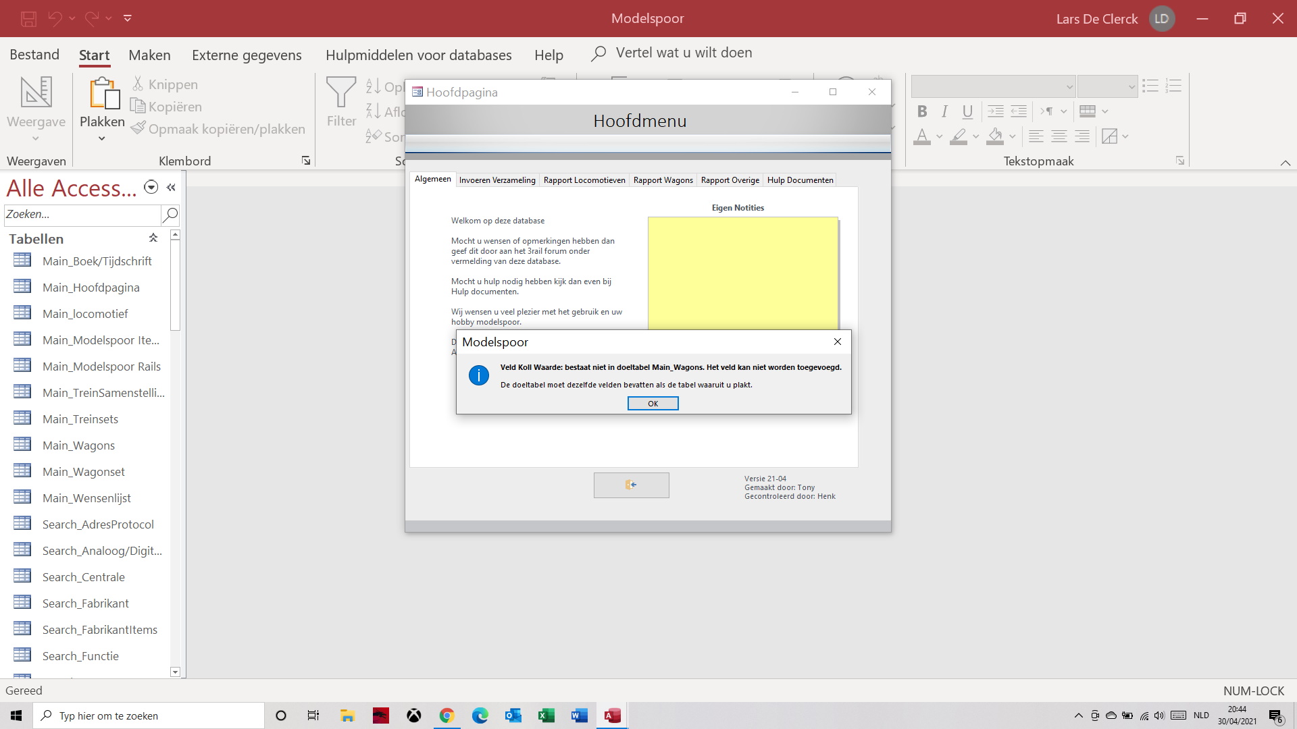Click the Weergave view icon
The width and height of the screenshot is (1297, 729).
pos(36,92)
